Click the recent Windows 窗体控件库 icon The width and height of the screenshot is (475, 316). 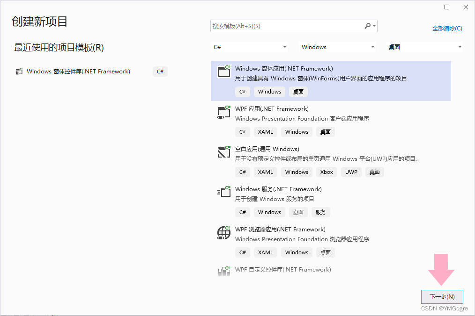[19, 72]
